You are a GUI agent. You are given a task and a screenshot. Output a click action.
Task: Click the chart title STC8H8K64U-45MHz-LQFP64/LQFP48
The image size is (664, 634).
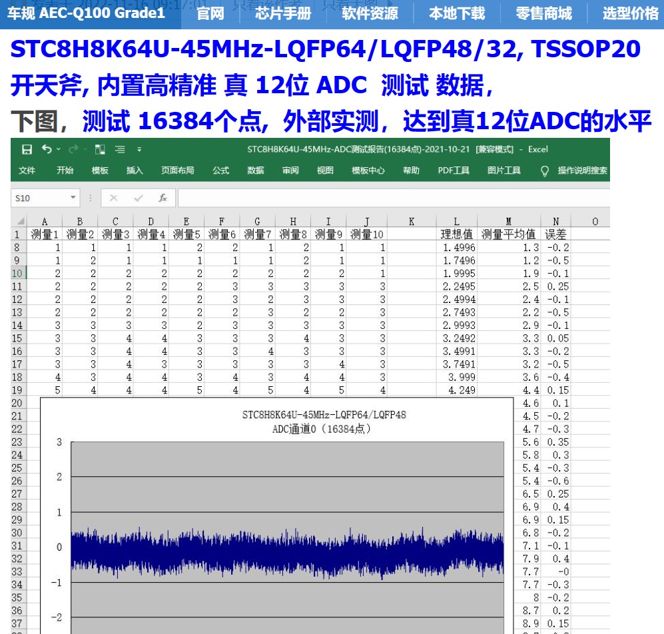tap(324, 415)
